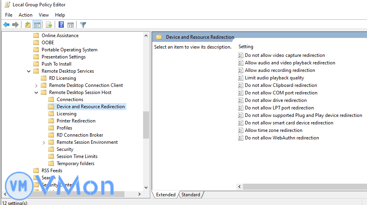Expand the Remote Session Environment node
The height and width of the screenshot is (205, 367).
(44, 142)
